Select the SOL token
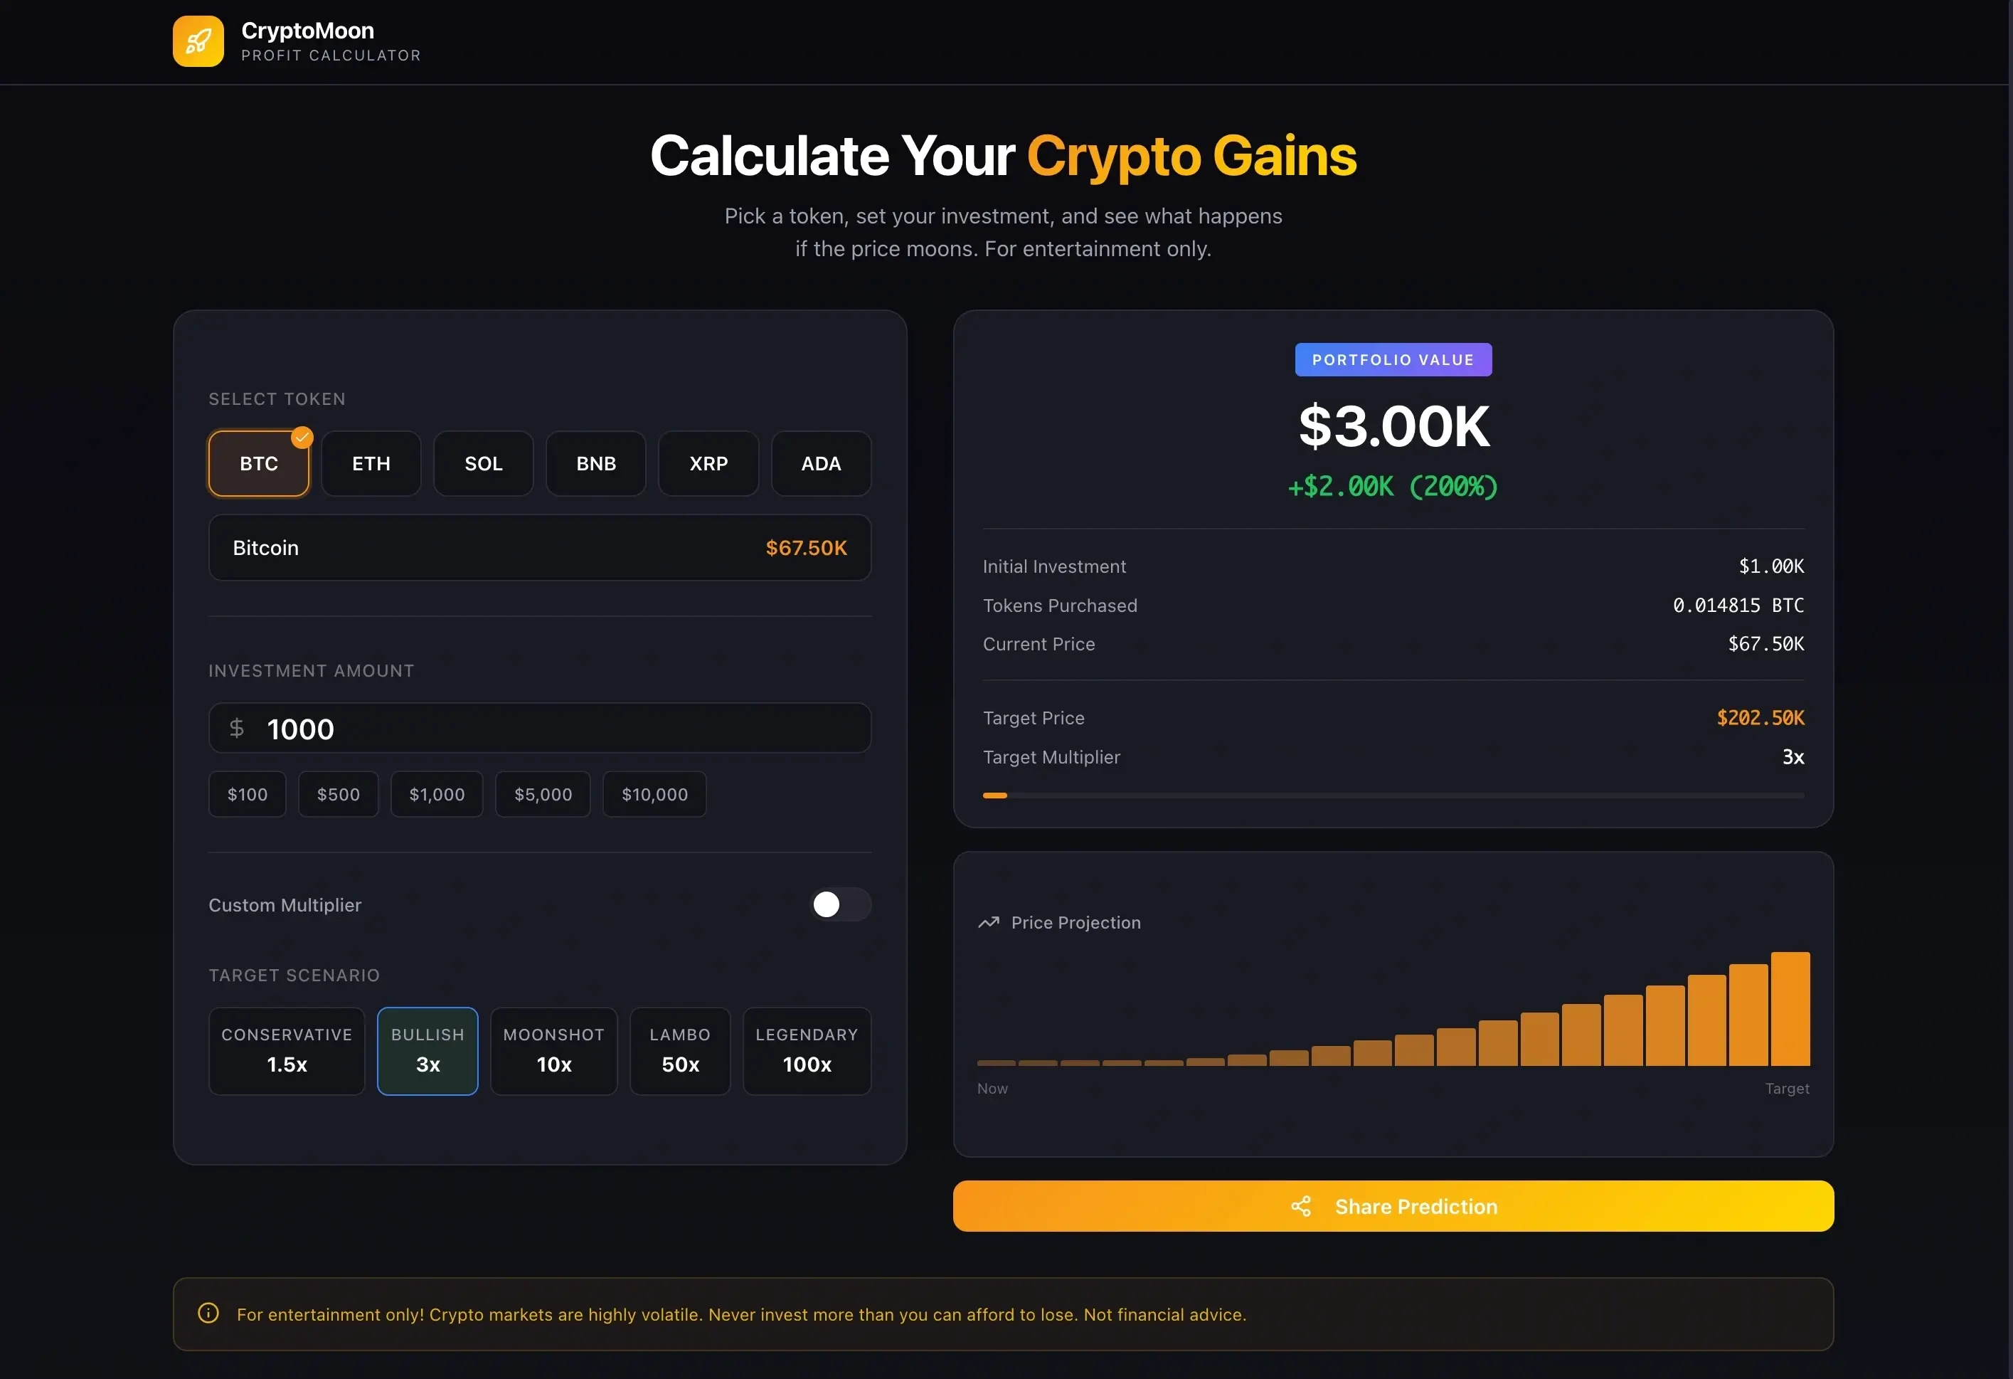This screenshot has height=1379, width=2013. pyautogui.click(x=483, y=464)
